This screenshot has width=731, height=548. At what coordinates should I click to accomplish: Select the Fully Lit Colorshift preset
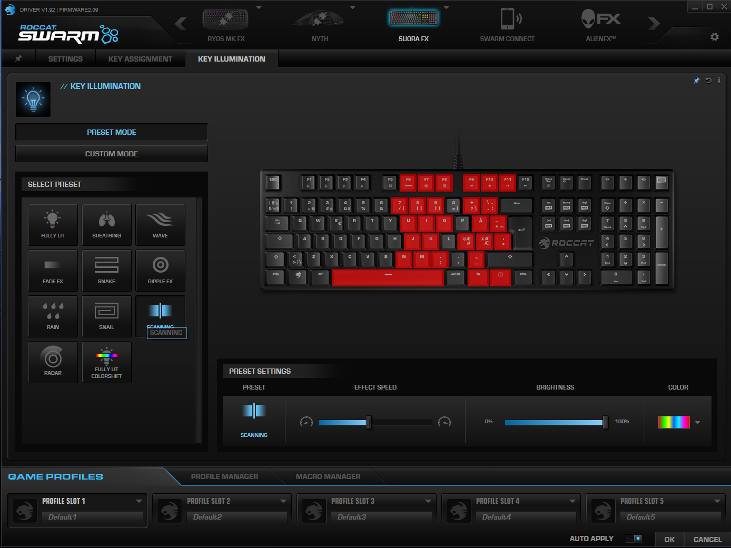click(x=106, y=362)
